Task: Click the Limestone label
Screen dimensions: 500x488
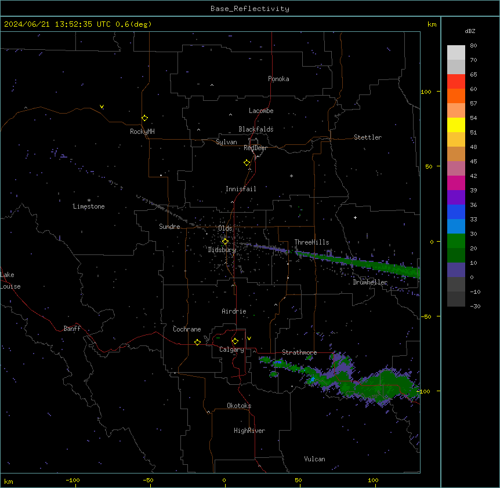Action: pyautogui.click(x=89, y=206)
